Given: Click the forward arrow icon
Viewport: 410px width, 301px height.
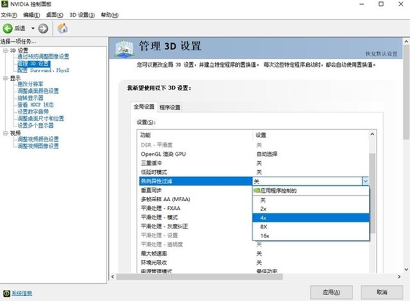Looking at the screenshot, I should [x=43, y=28].
